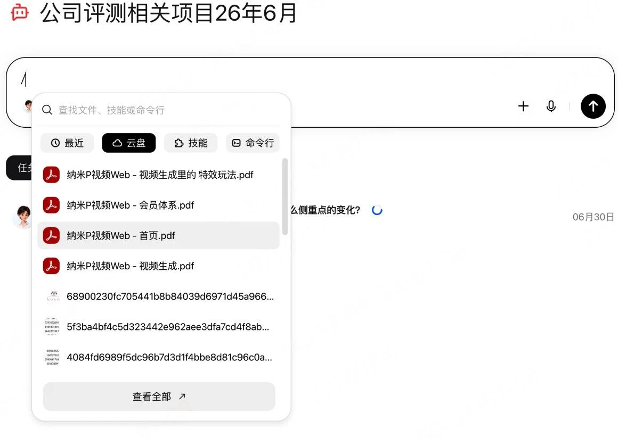Switch to the 云盘 tab
The height and width of the screenshot is (438, 618).
pyautogui.click(x=129, y=143)
